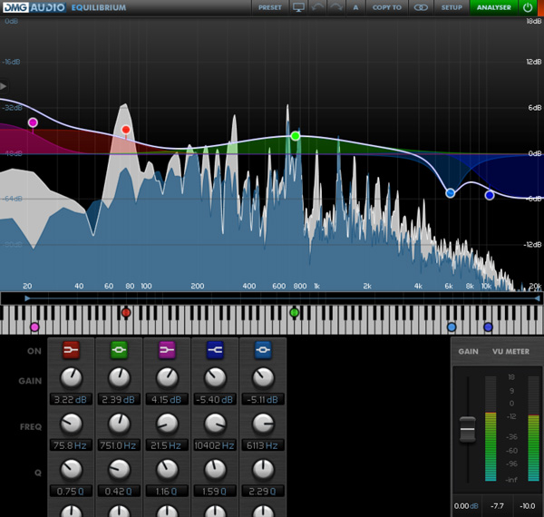The width and height of the screenshot is (544, 517).
Task: Toggle the magenta shelf band on button
Action: pyautogui.click(x=167, y=350)
